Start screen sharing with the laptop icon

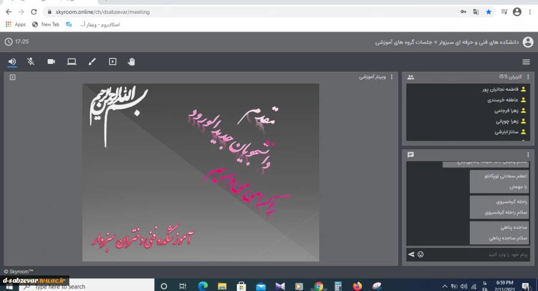tap(72, 62)
